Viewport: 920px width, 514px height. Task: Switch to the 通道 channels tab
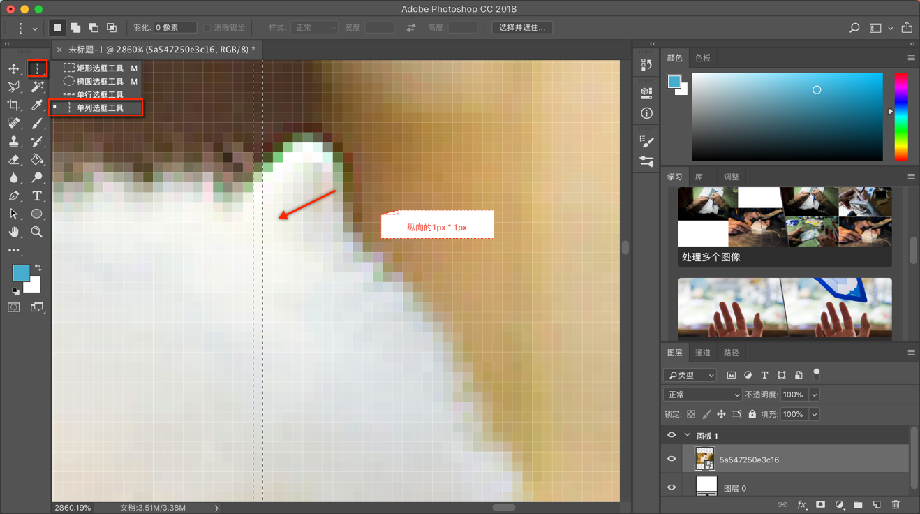703,353
